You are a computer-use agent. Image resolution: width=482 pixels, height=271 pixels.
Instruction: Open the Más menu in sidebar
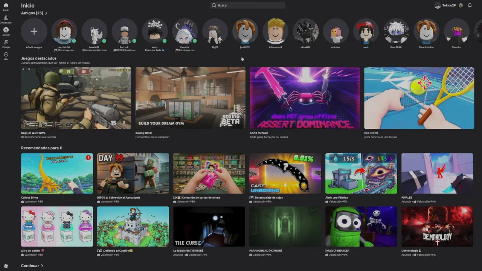point(6,56)
